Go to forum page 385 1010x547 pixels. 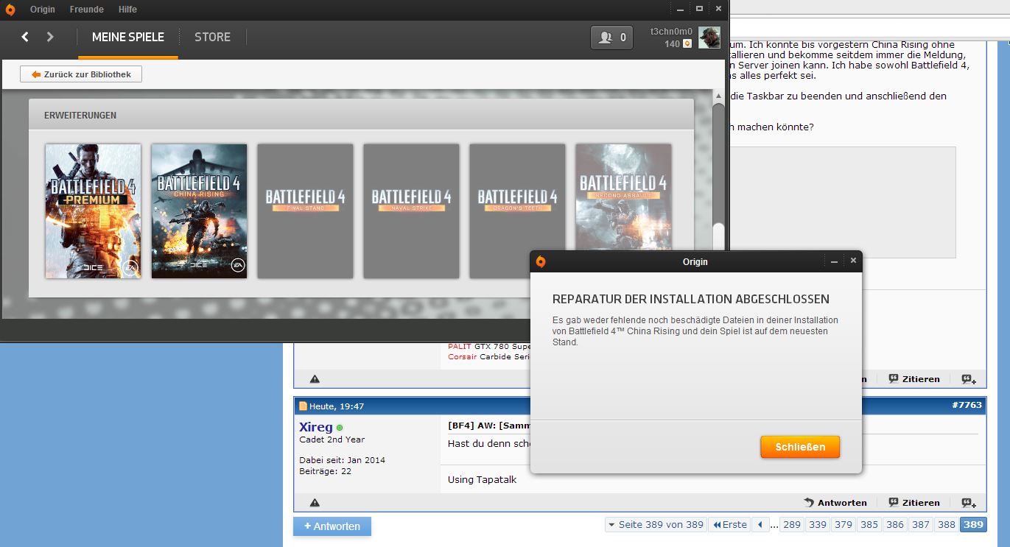pyautogui.click(x=869, y=525)
